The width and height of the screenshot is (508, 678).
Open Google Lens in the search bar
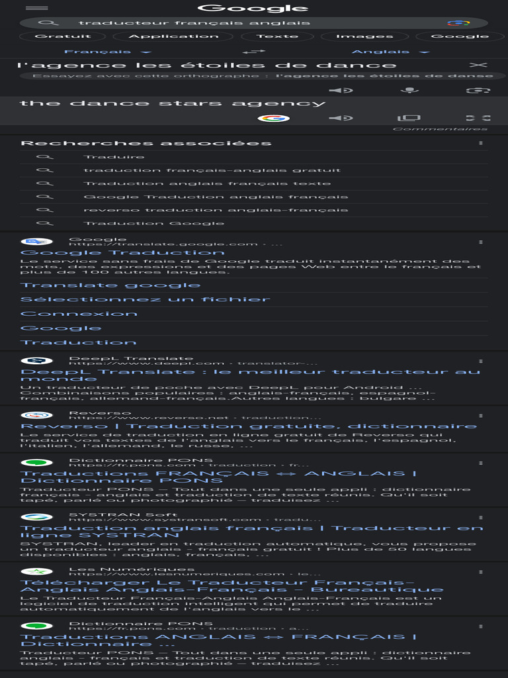click(458, 23)
